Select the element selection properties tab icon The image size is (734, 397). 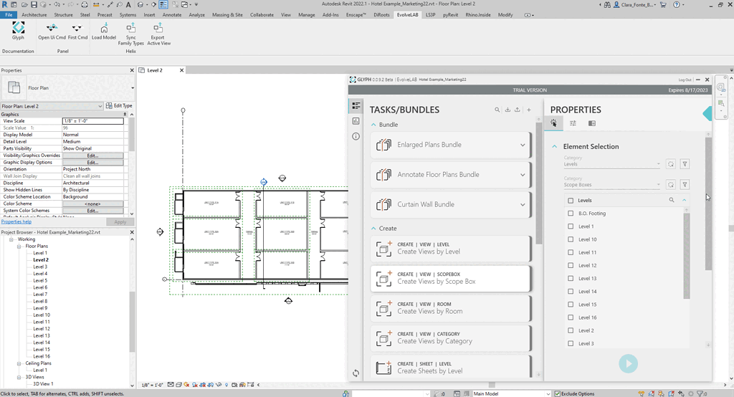point(554,123)
